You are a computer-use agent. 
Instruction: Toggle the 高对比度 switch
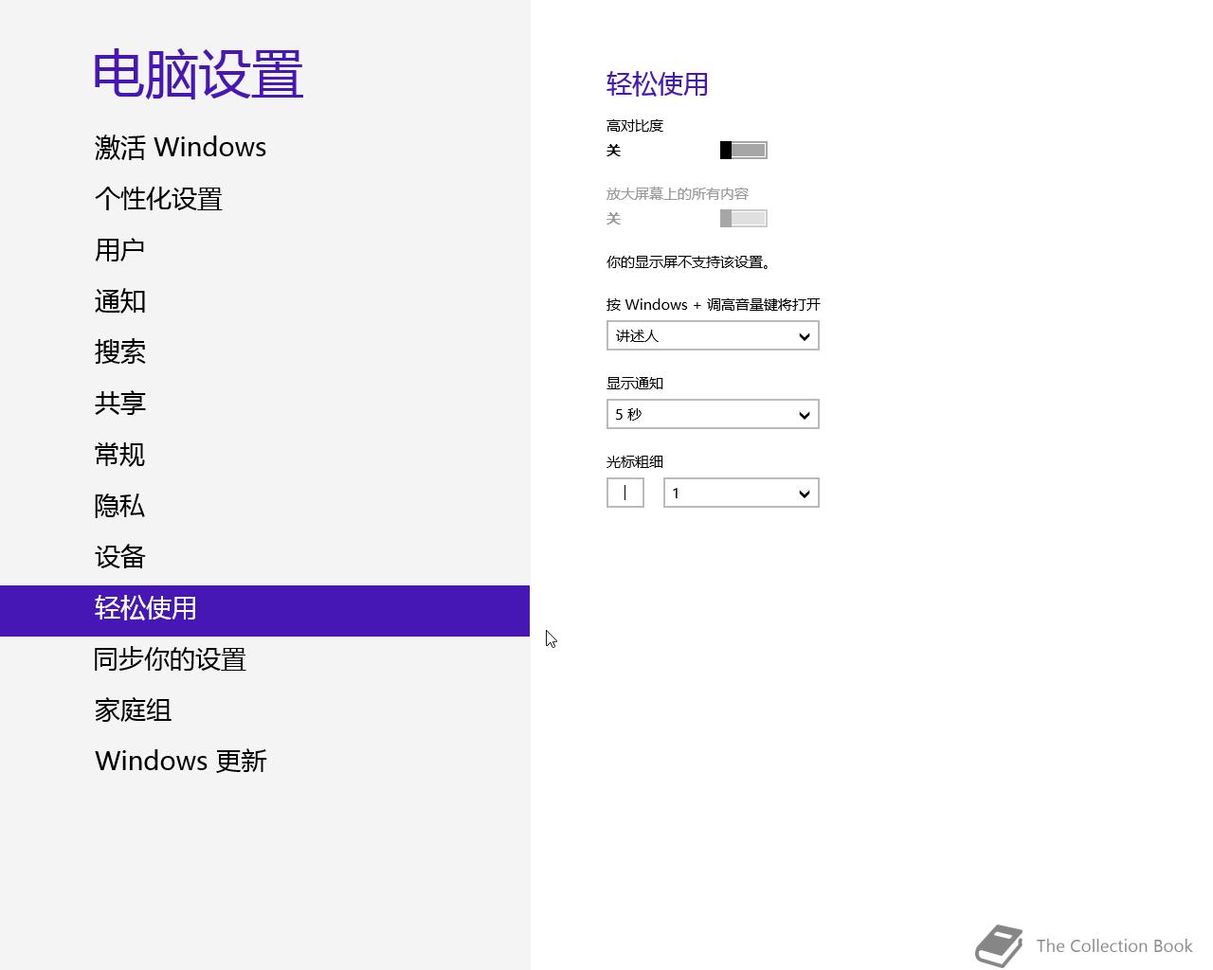click(744, 150)
